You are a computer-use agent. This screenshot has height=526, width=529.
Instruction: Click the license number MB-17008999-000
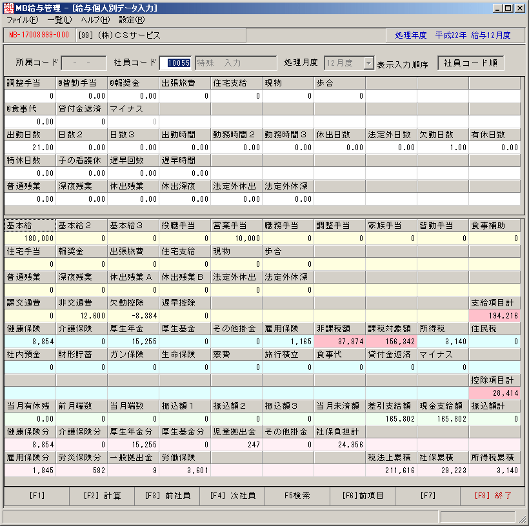[x=39, y=35]
